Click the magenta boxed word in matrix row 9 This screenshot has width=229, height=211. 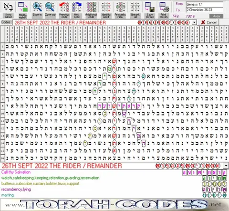coord(119,106)
